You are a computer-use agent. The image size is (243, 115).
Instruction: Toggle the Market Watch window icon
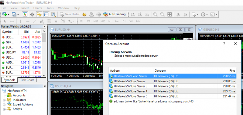coord(25,14)
